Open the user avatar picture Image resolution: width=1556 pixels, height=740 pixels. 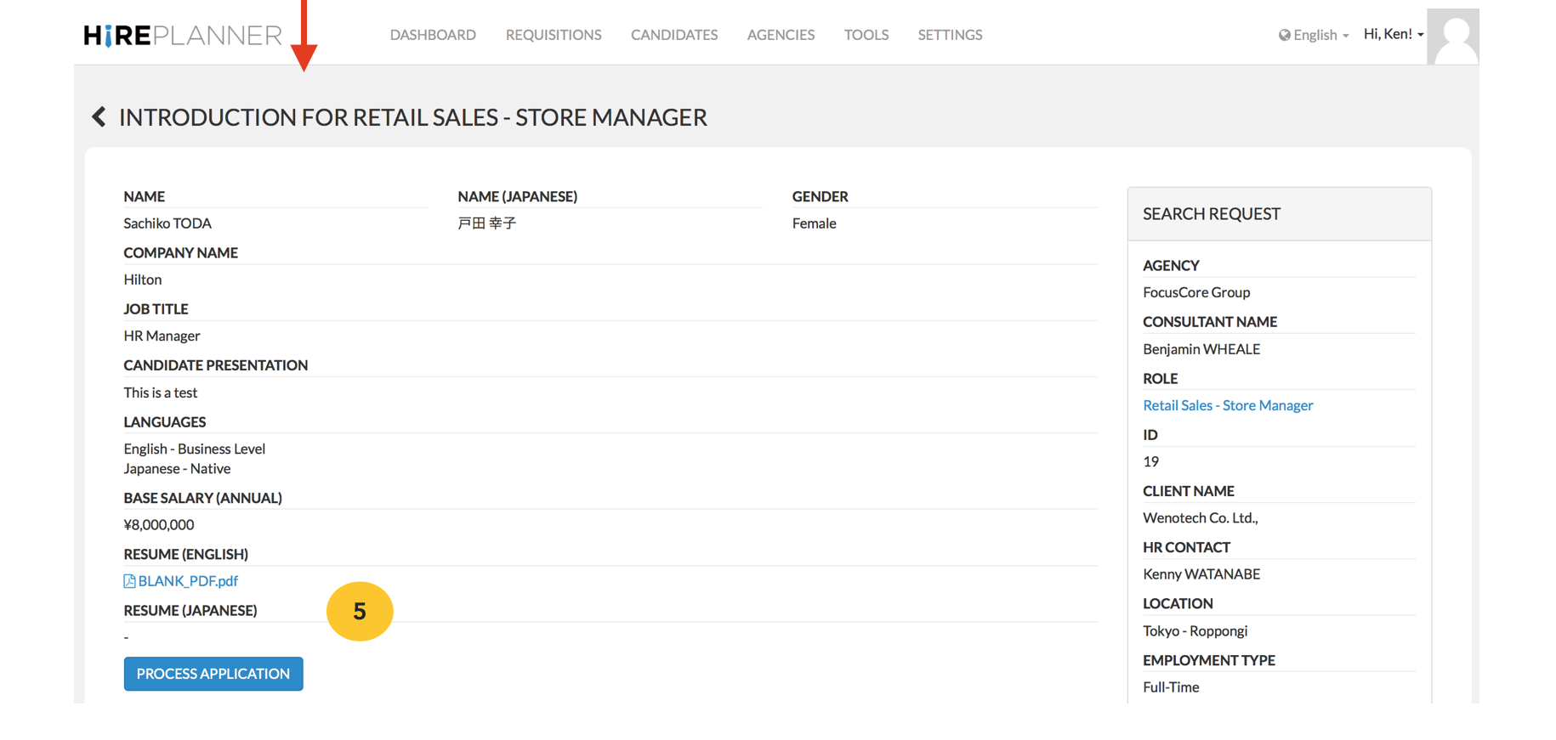coord(1452,37)
